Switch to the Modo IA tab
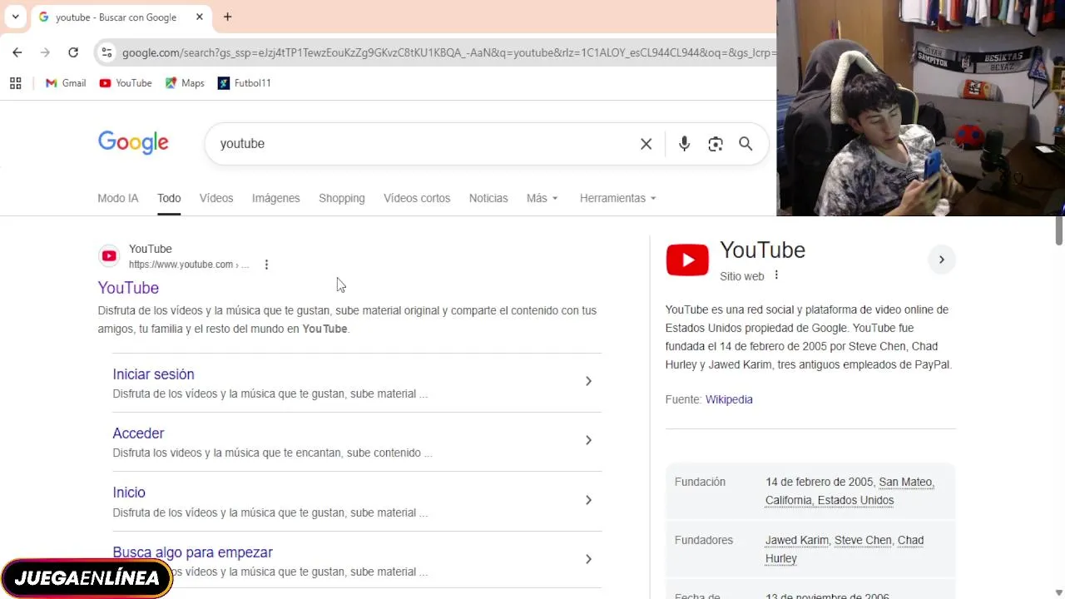1065x599 pixels. (x=118, y=198)
